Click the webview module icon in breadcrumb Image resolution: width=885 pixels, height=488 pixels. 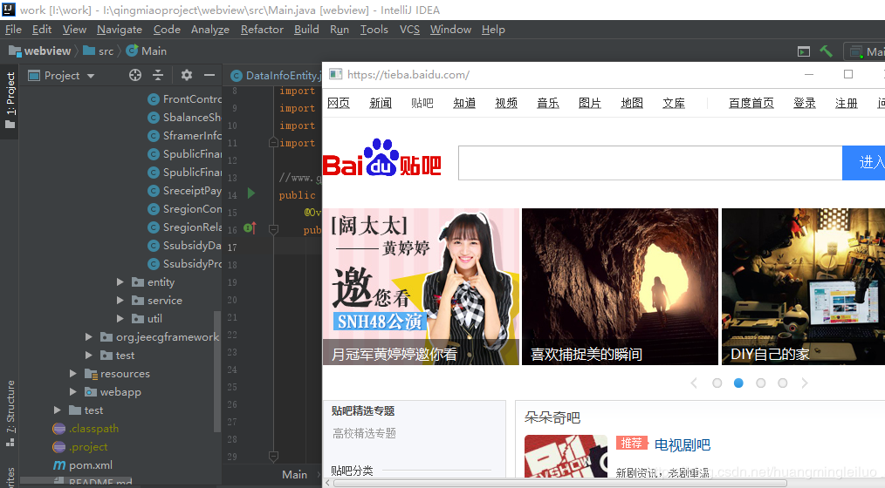(x=15, y=51)
